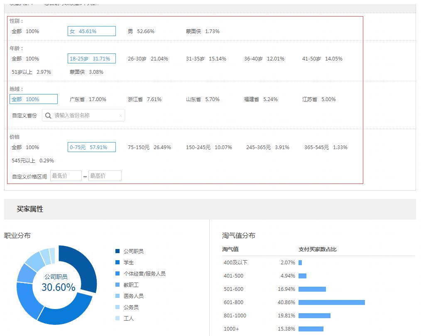Image resolution: width=421 pixels, height=336 pixels.
Task: Pick the 0-75元 price range
Action: (91, 147)
